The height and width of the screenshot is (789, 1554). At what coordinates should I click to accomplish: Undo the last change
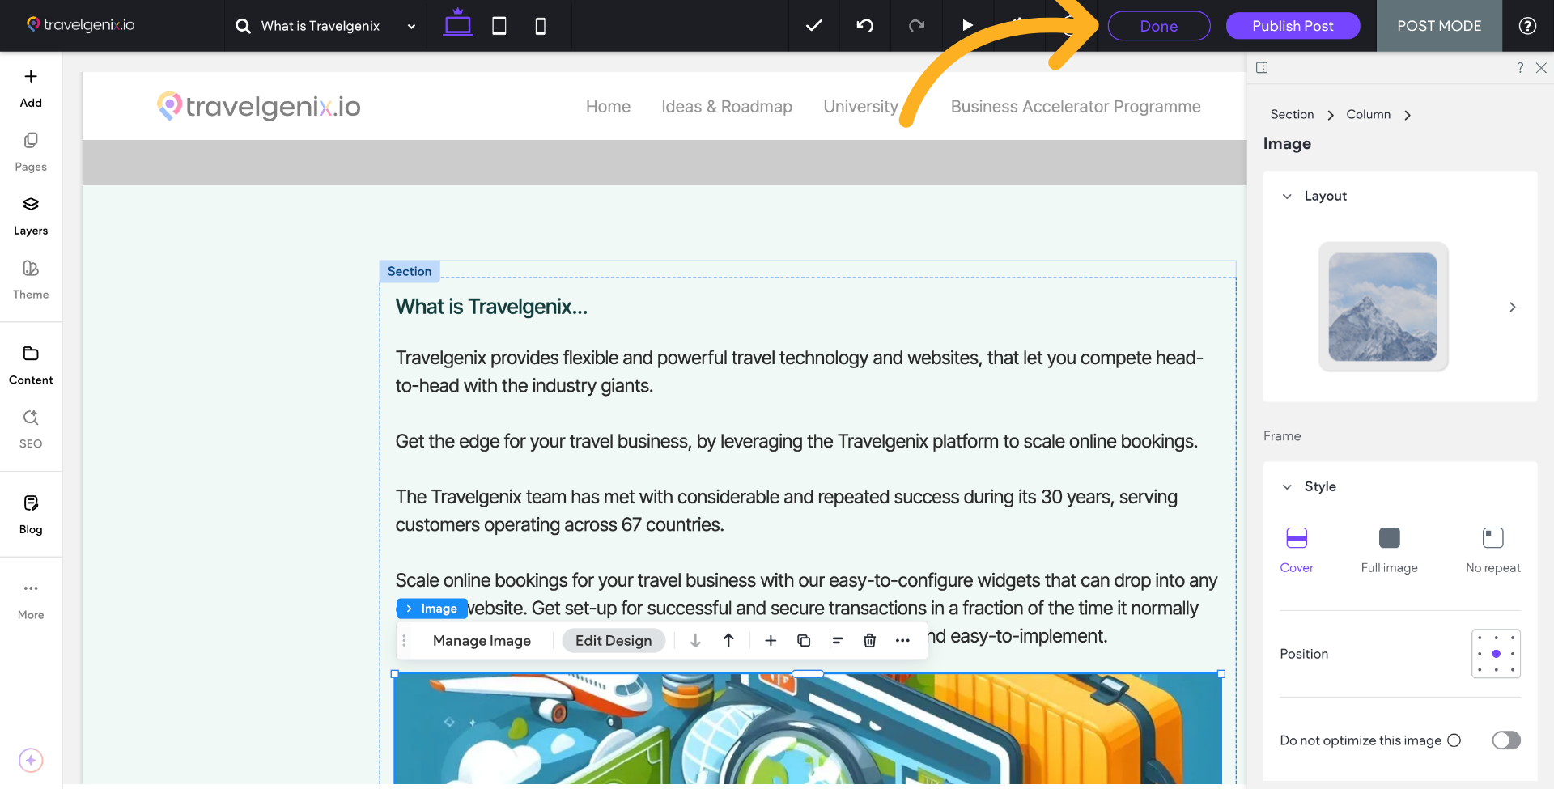pyautogui.click(x=864, y=25)
